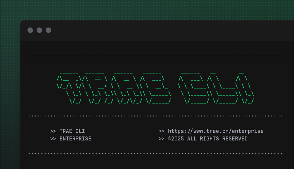294x169 pixels.
Task: Click the dotted divider below the ASCII logo
Action: pos(155,116)
